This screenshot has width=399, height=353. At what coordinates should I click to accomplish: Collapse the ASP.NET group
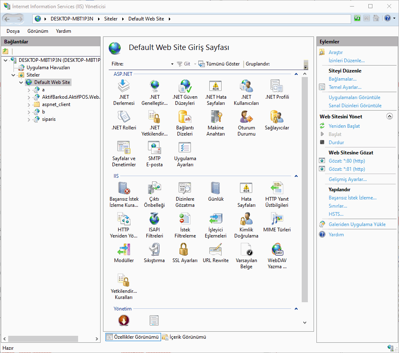296,74
